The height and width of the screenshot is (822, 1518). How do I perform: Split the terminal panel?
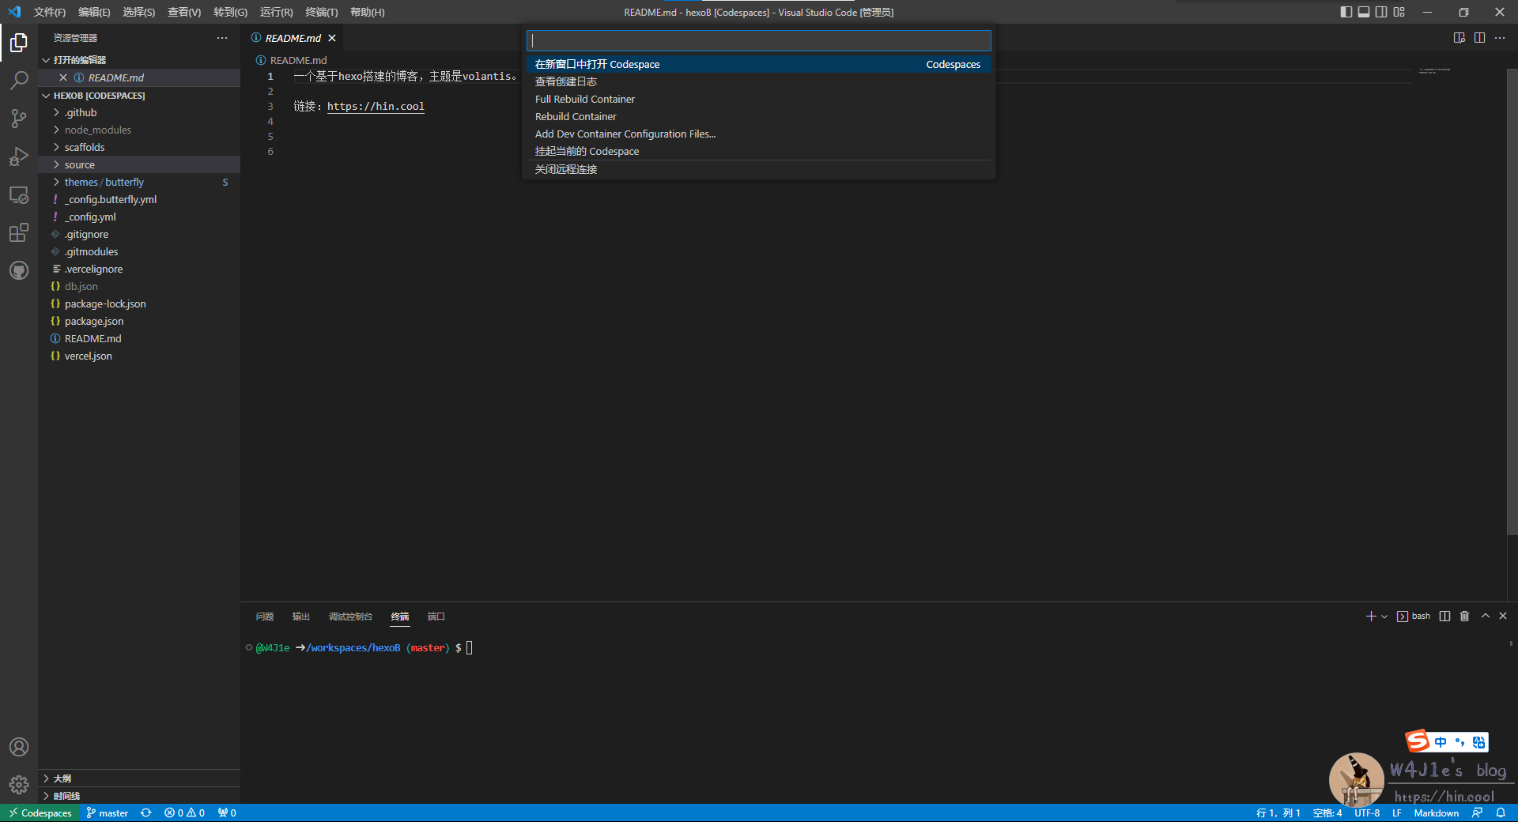point(1444,616)
